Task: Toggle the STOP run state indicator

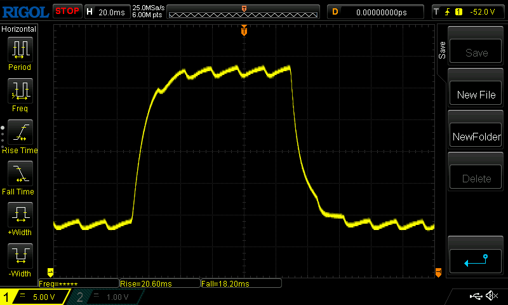Action: coord(67,11)
